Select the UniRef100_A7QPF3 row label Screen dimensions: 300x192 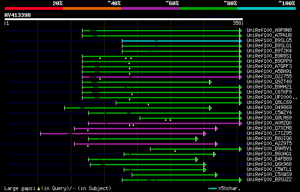click(x=269, y=66)
